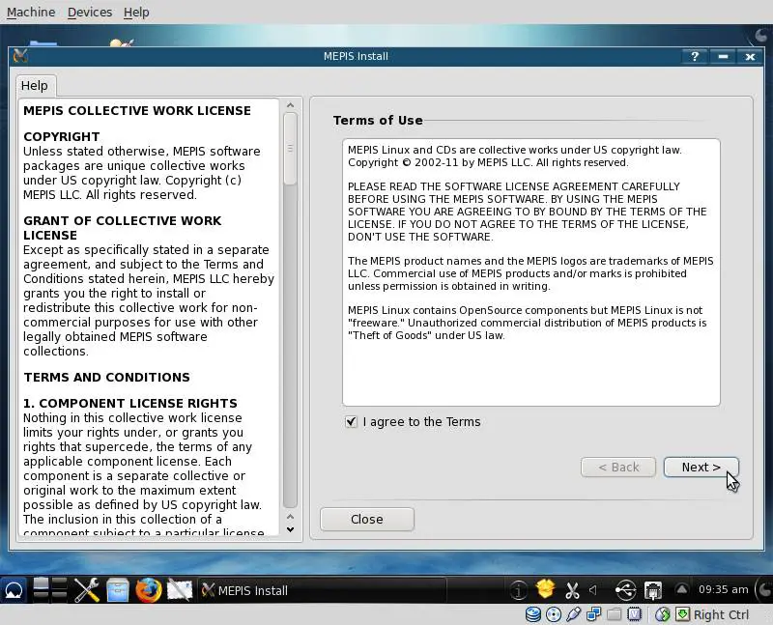Uncheck the I agree to the Terms checkbox
Viewport: 773px width, 625px height.
351,422
